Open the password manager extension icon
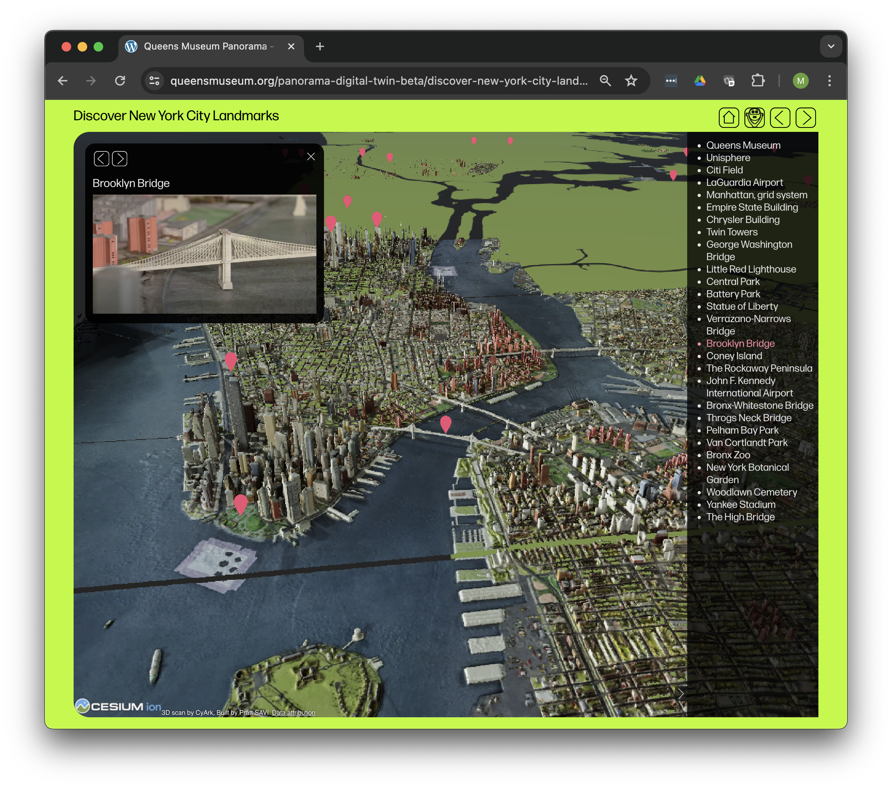This screenshot has width=892, height=788. pos(671,81)
